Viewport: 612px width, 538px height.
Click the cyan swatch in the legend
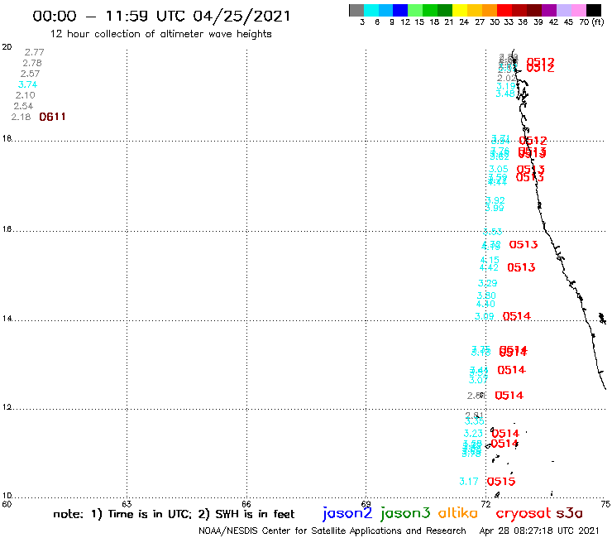(x=371, y=10)
